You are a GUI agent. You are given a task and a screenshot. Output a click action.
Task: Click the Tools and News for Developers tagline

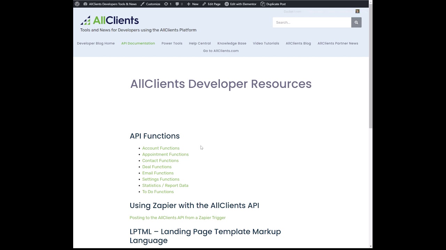coord(138,30)
